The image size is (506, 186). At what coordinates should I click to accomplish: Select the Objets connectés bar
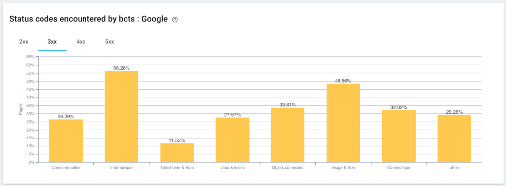(288, 135)
